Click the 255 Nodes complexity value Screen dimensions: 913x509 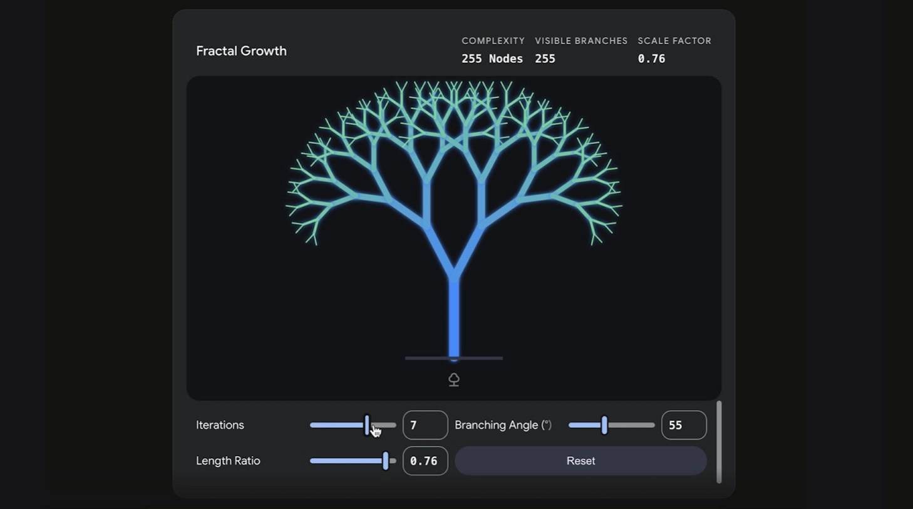click(x=492, y=59)
